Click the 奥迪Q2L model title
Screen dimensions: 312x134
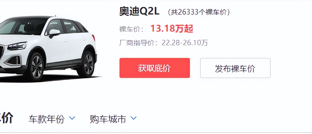click(139, 12)
